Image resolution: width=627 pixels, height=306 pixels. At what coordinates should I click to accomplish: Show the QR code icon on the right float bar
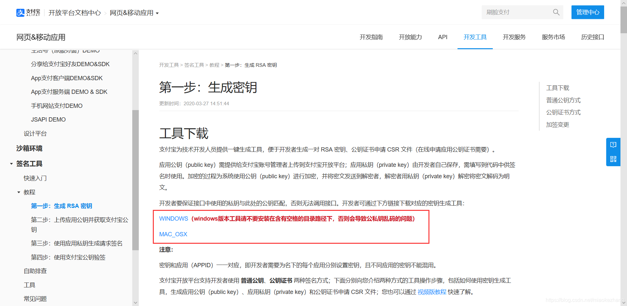click(x=613, y=159)
